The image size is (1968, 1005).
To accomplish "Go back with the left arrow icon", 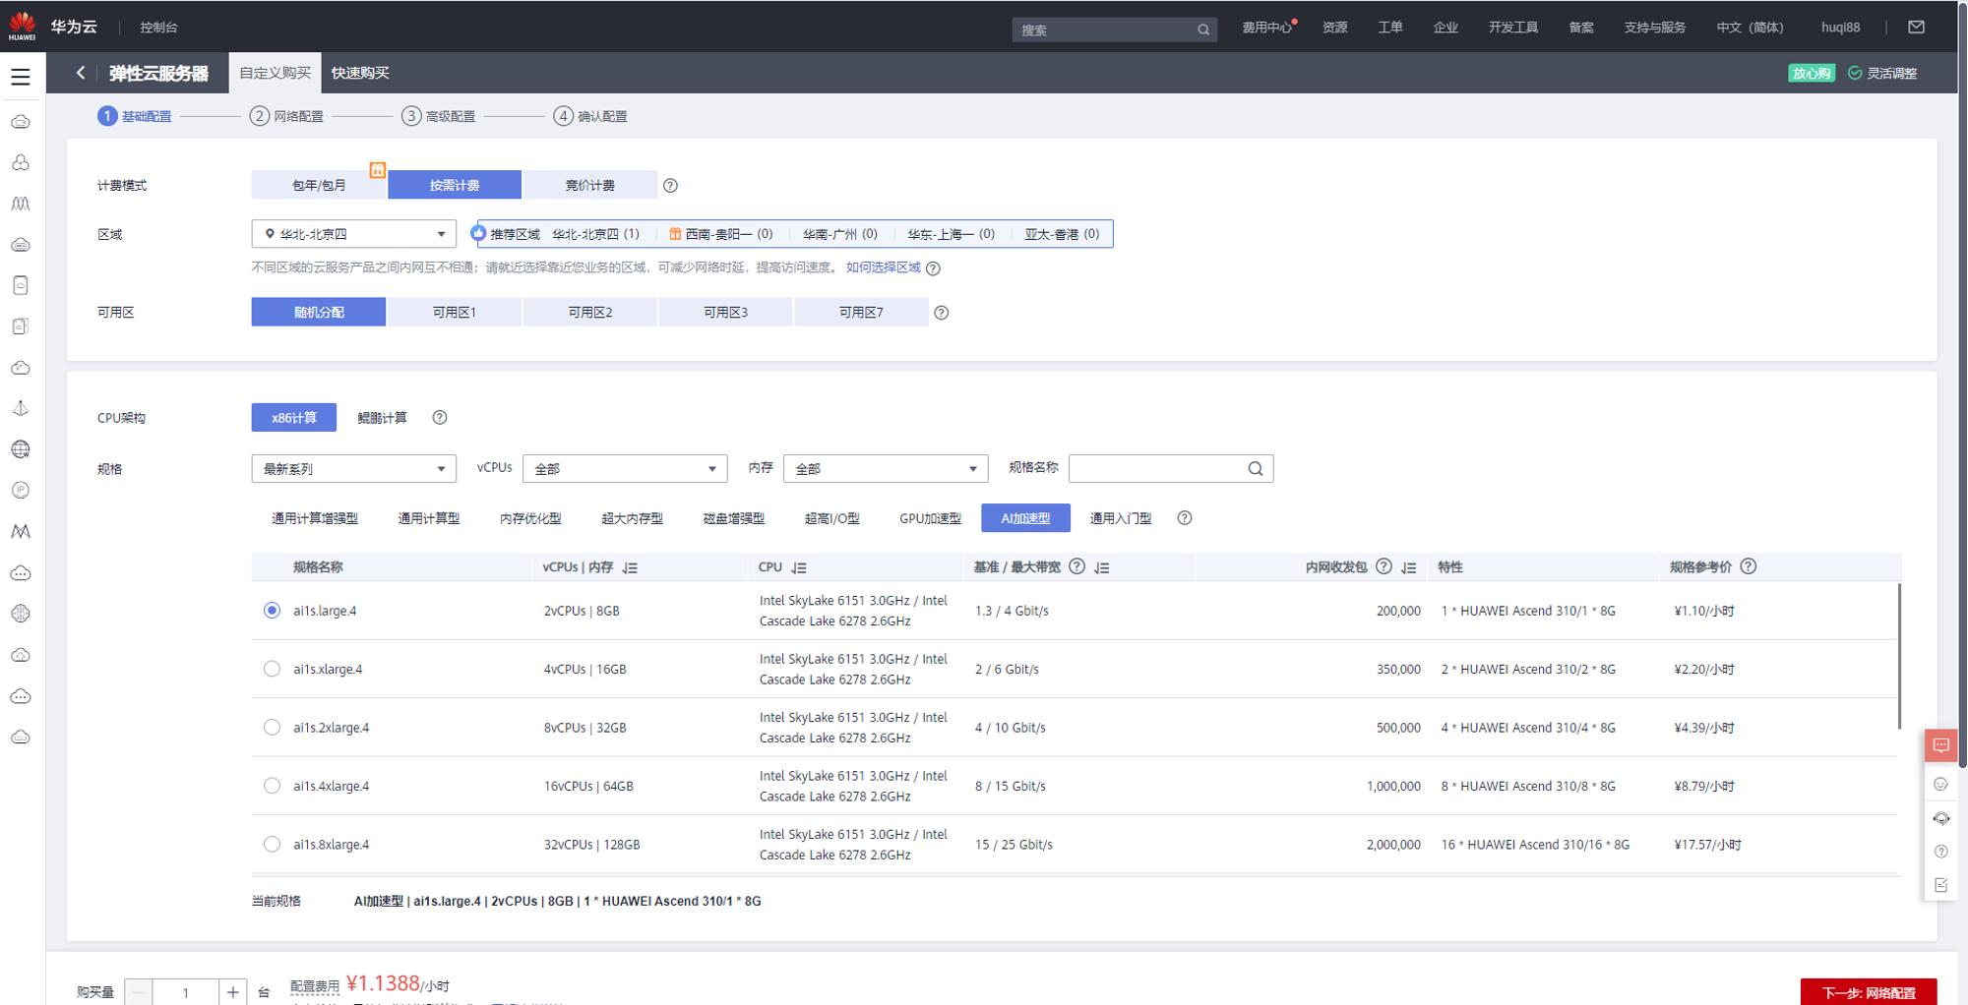I will tap(81, 73).
